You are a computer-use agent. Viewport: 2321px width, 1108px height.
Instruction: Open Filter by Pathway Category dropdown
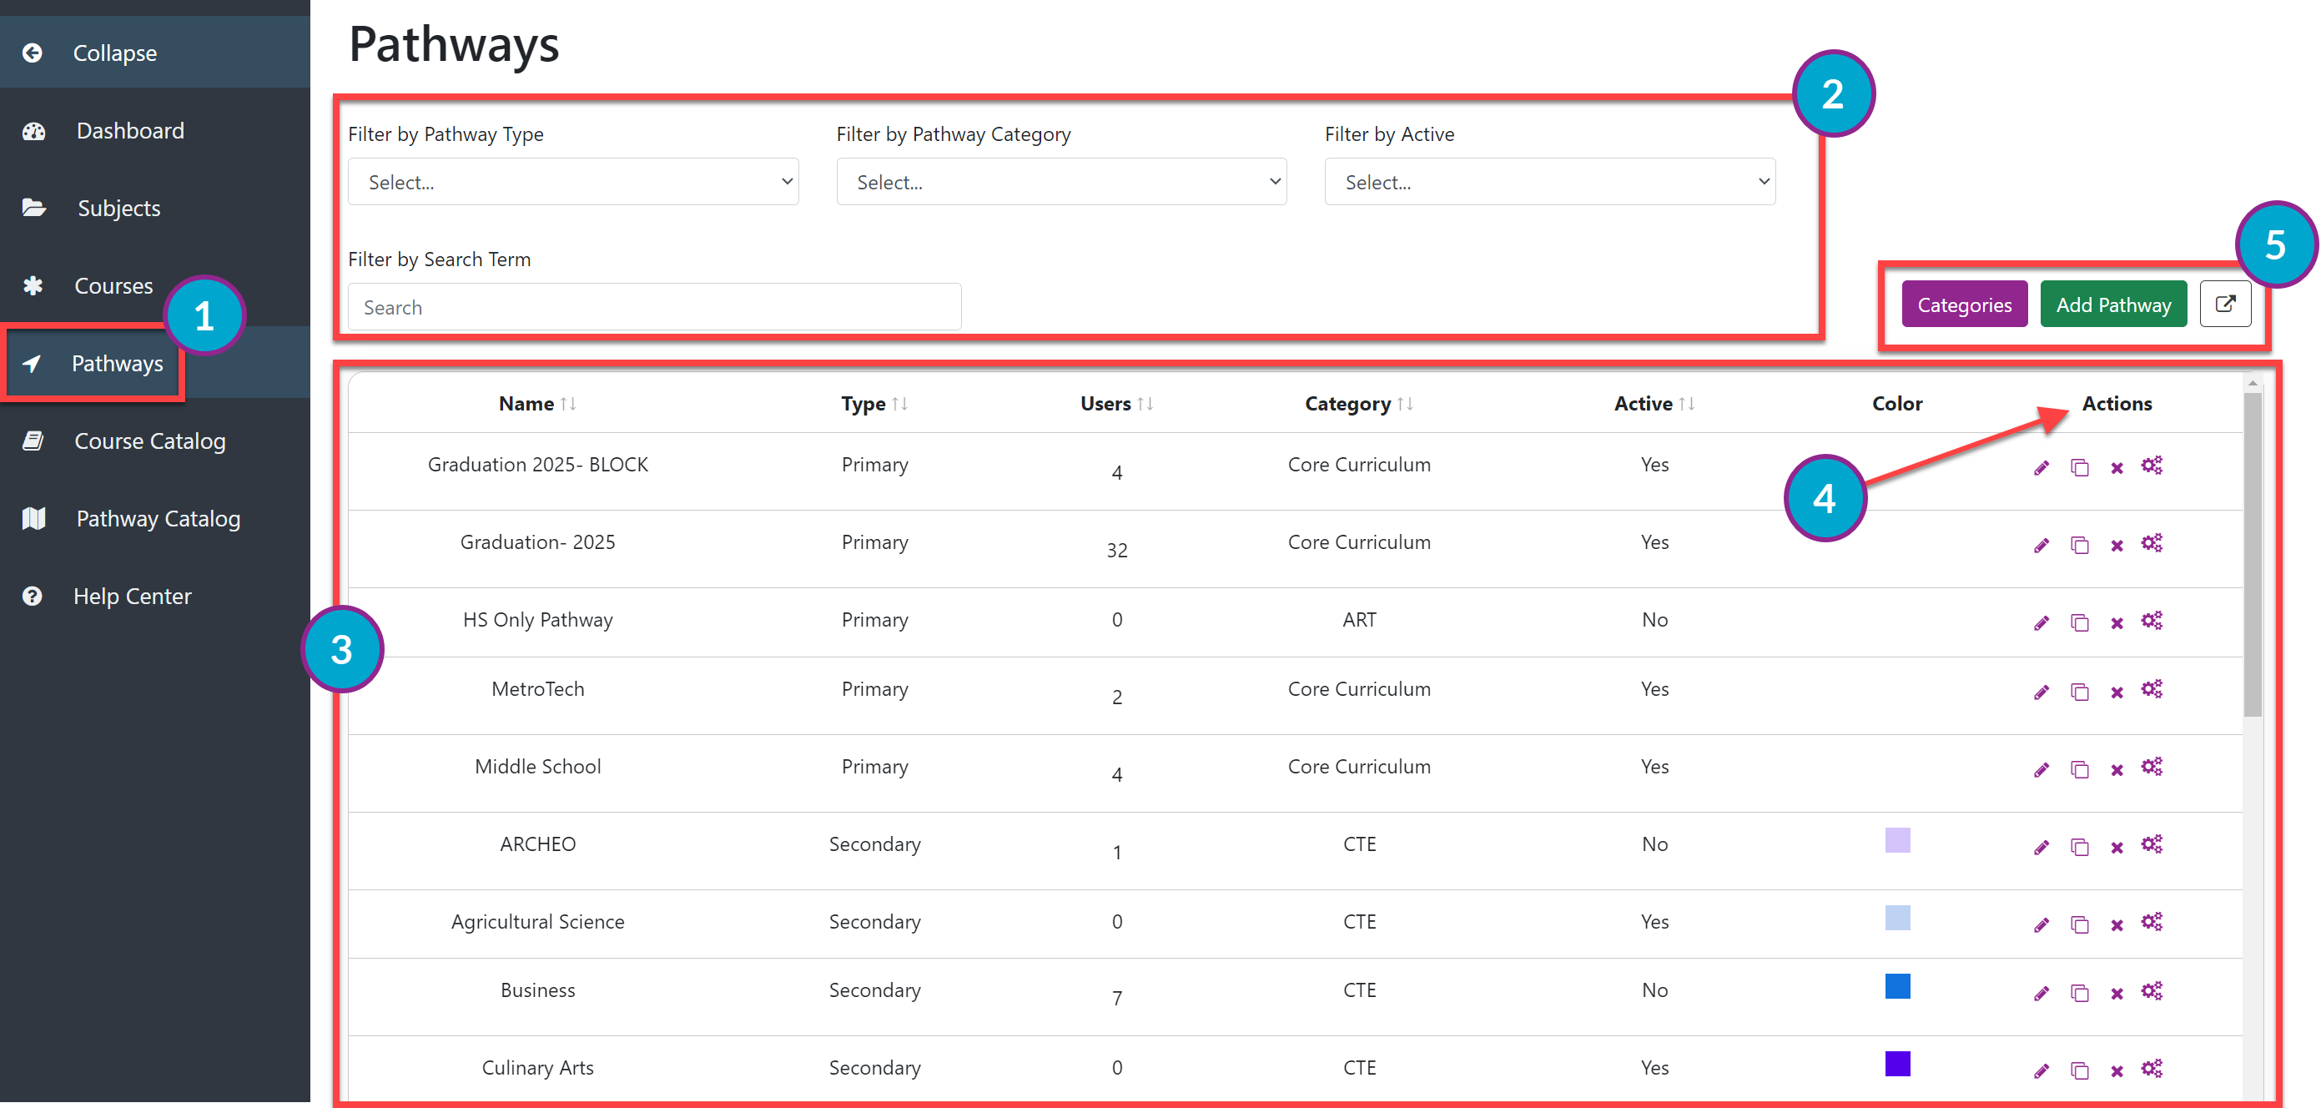click(1061, 182)
